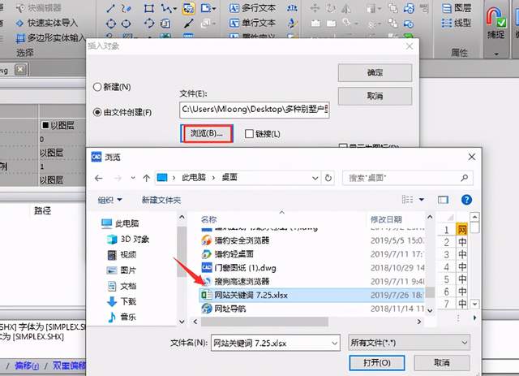Click the highlighted Insert Object ribbon icon
This screenshot has width=519, height=376.
click(x=188, y=8)
